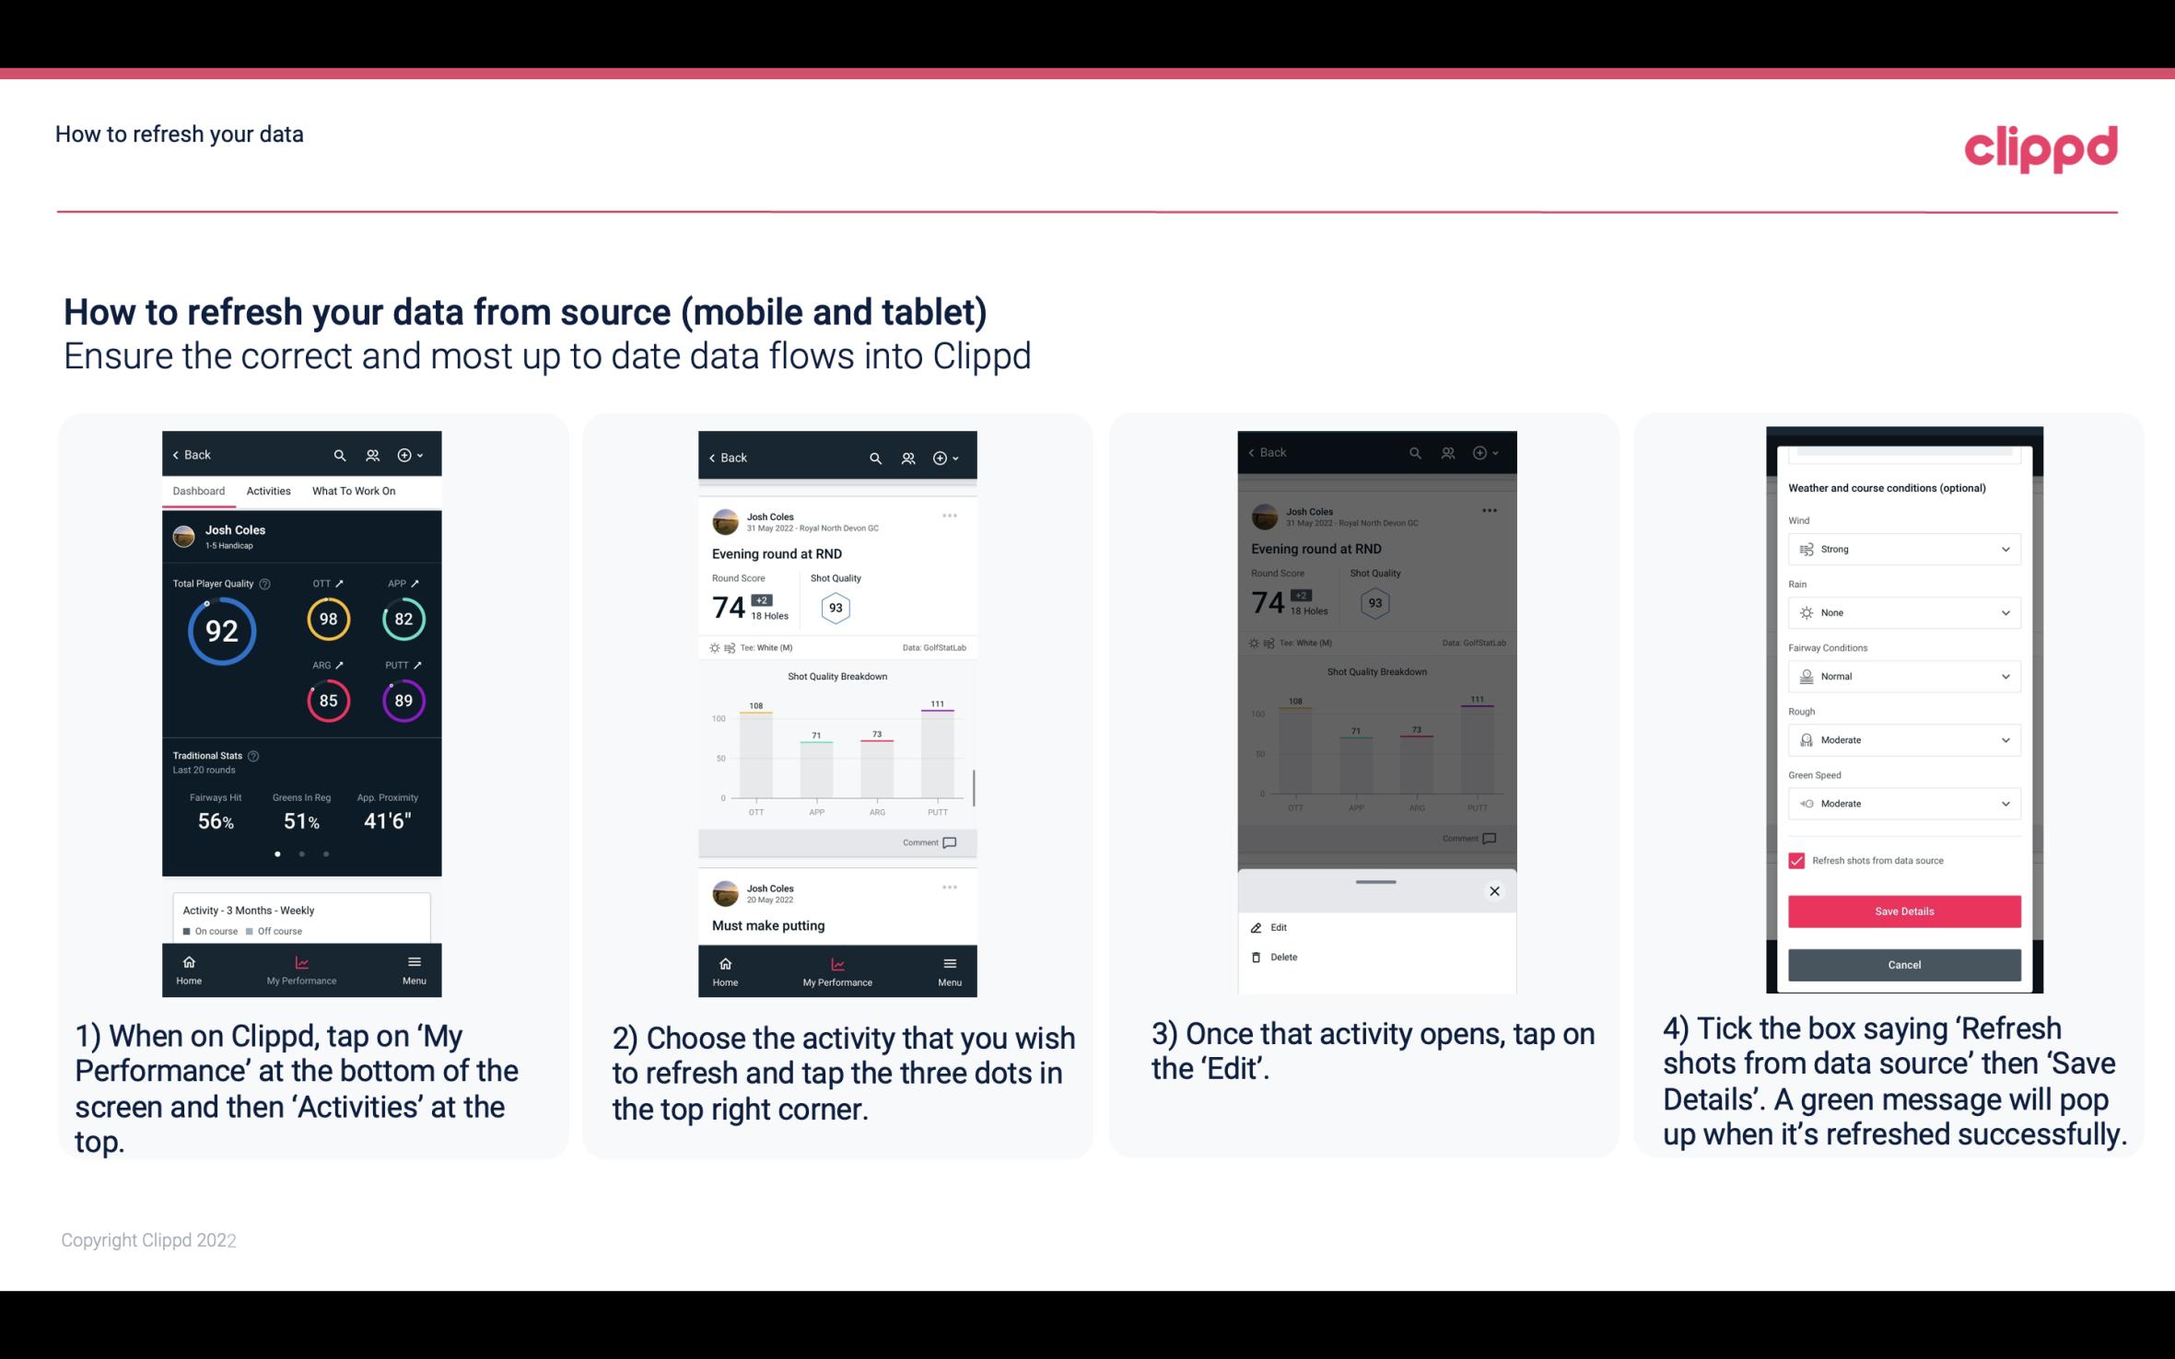Tap the Search icon in top bar
2175x1359 pixels.
coord(338,454)
